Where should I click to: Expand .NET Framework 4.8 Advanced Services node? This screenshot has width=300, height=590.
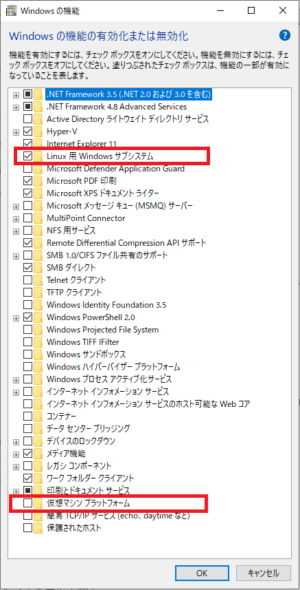tap(16, 107)
